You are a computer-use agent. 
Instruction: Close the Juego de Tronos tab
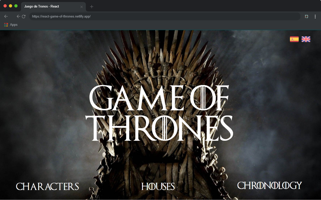click(81, 7)
